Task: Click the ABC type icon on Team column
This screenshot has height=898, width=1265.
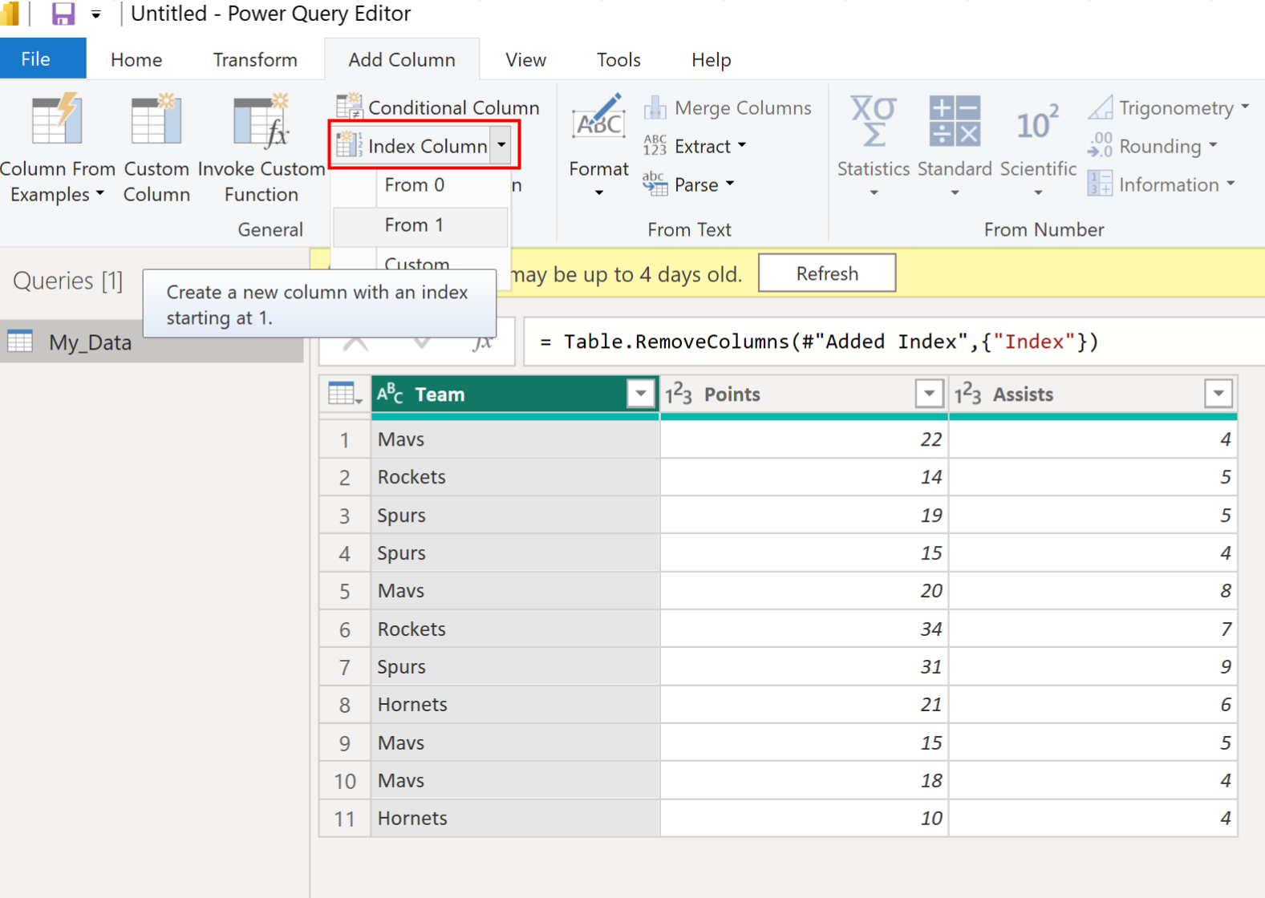Action: click(x=390, y=394)
